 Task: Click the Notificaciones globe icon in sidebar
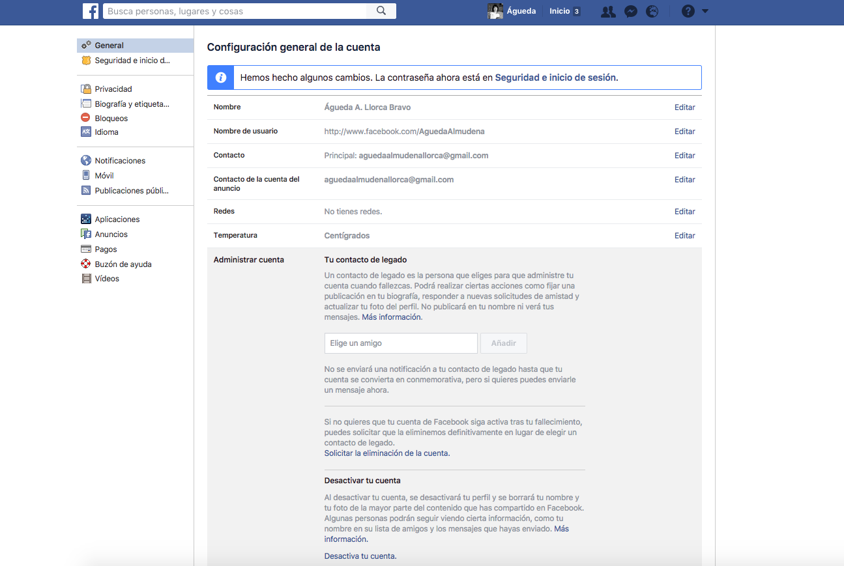[86, 160]
